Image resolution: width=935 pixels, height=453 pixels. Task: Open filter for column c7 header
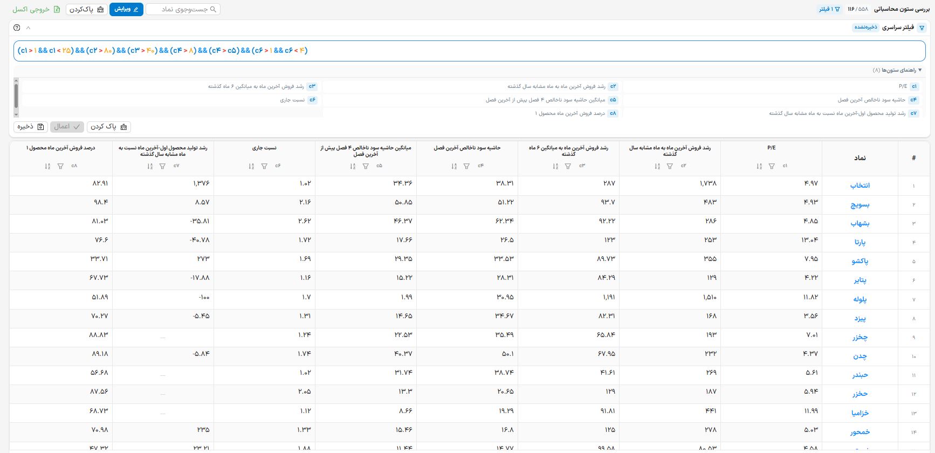click(162, 166)
